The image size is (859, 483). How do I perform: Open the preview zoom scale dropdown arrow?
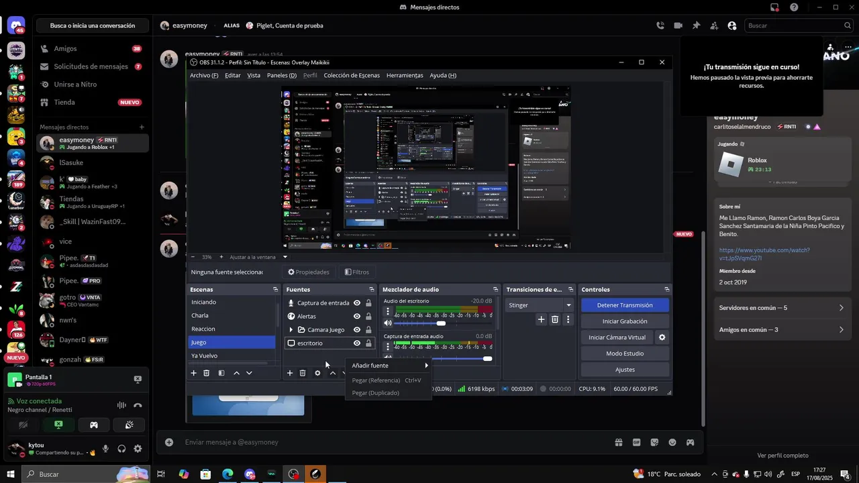click(x=285, y=257)
